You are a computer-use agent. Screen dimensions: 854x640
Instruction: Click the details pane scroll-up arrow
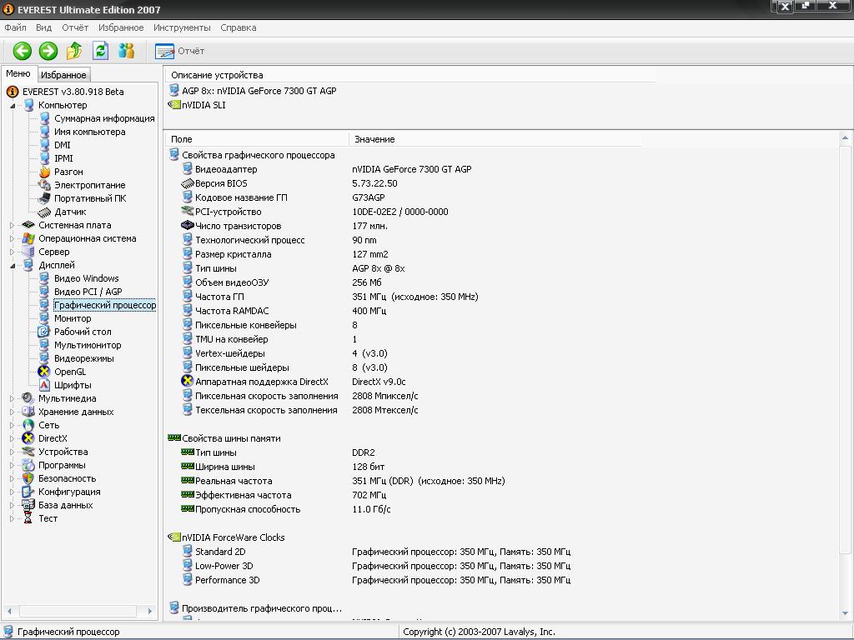(x=845, y=137)
